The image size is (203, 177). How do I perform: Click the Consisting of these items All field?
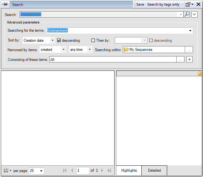[x=113, y=59]
